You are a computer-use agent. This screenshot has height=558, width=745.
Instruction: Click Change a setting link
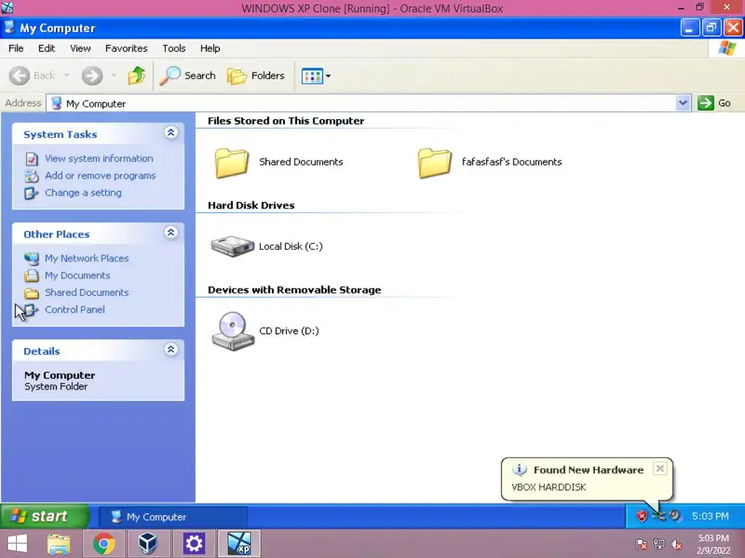coord(83,193)
